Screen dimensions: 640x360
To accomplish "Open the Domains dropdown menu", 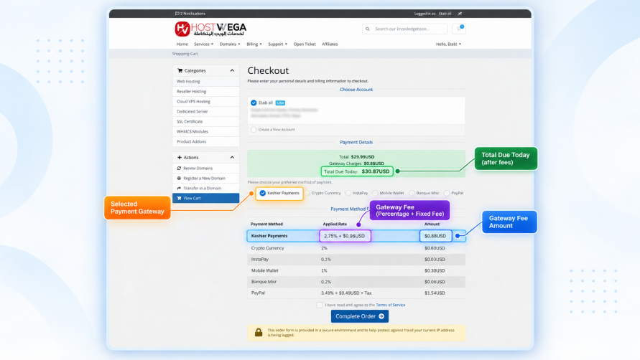I will tap(230, 44).
